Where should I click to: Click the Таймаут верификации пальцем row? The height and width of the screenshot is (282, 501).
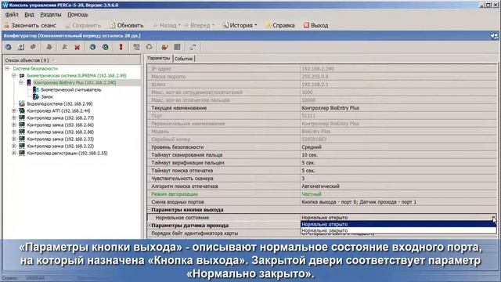pyautogui.click(x=322, y=163)
